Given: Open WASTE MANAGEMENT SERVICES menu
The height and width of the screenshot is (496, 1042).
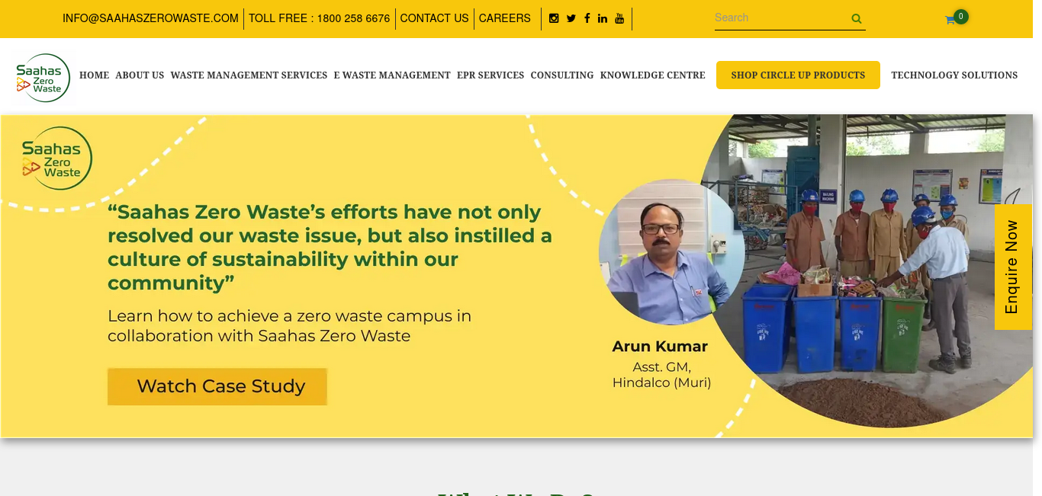Looking at the screenshot, I should (x=249, y=75).
